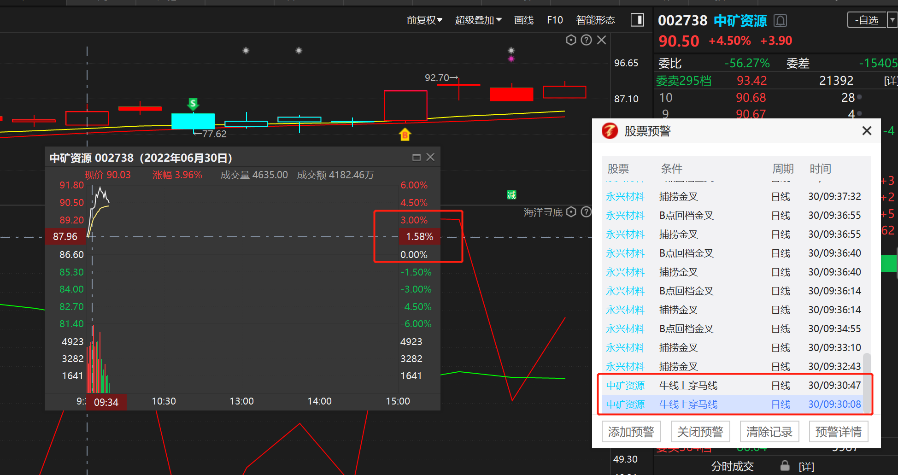This screenshot has width=898, height=475.
Task: Click the 关闭预警 button
Action: [700, 432]
